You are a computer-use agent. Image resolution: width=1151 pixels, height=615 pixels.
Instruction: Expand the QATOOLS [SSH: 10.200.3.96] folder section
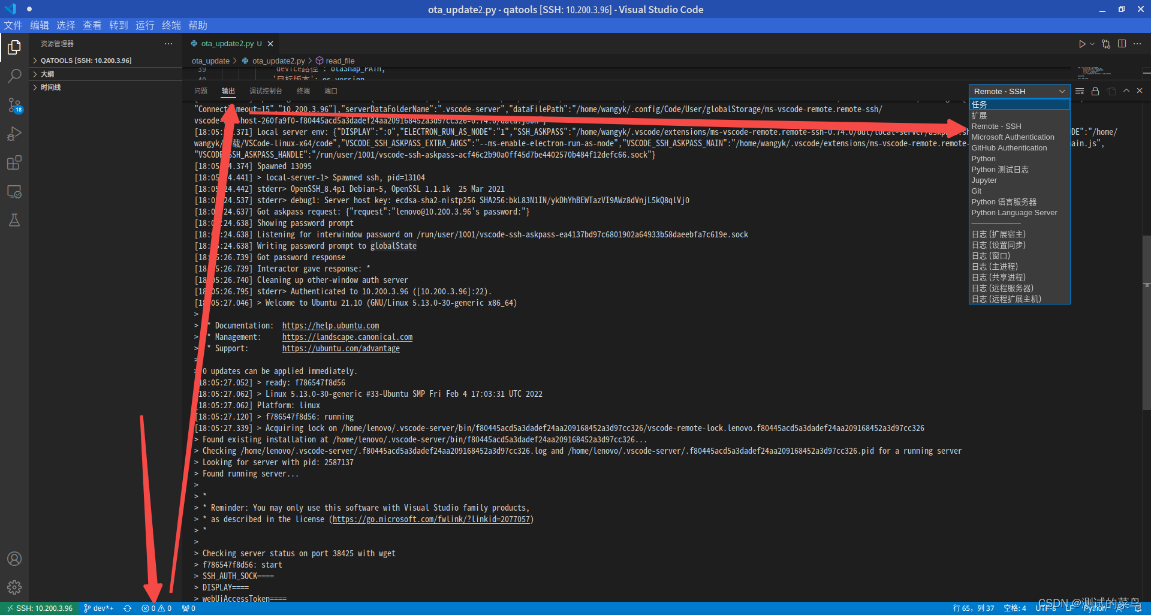107,61
